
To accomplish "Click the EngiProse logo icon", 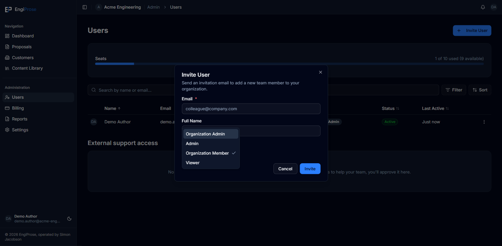I will click(x=8, y=9).
